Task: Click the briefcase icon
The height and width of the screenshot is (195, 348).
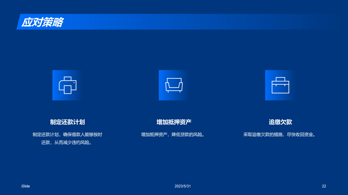Action: pyautogui.click(x=281, y=85)
